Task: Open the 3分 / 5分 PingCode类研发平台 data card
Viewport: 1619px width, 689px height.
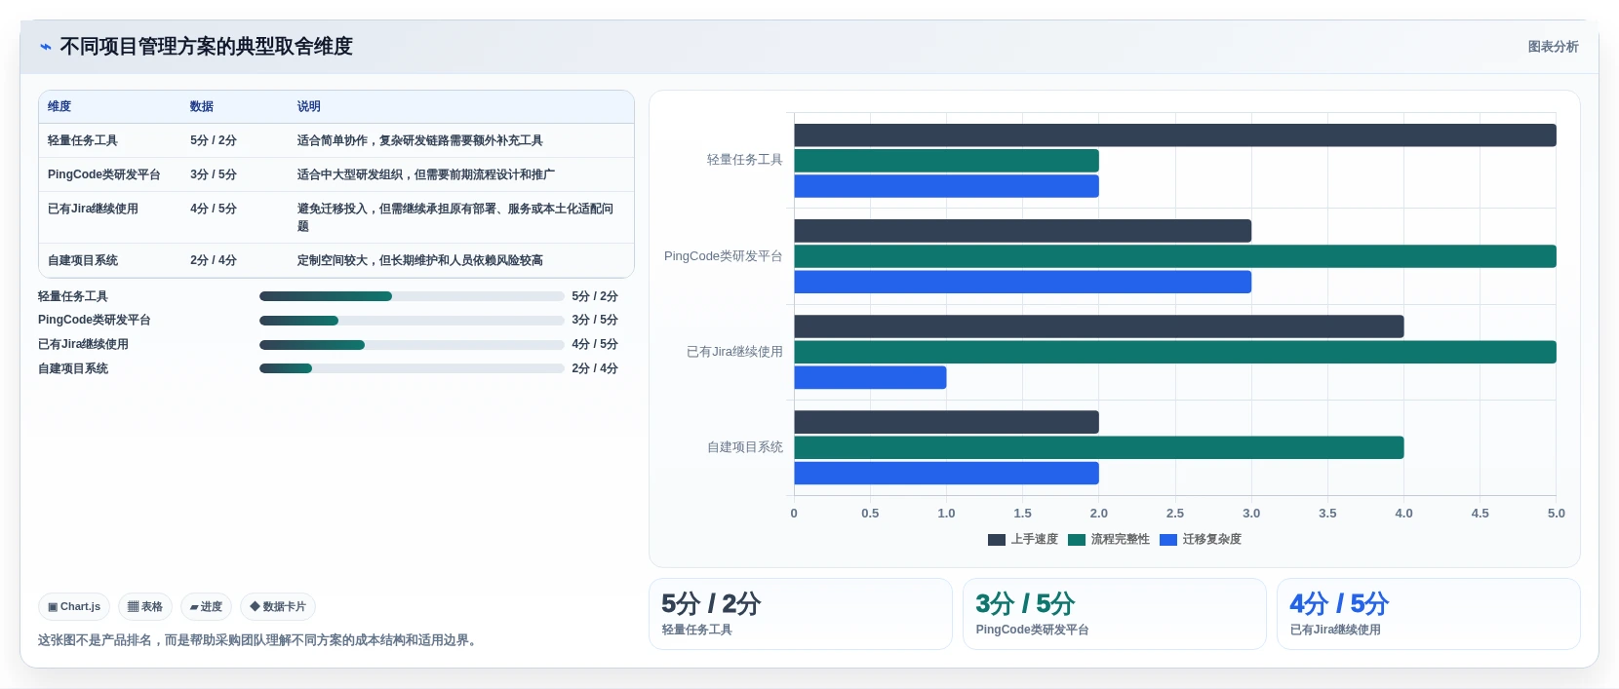Action: [x=1115, y=614]
